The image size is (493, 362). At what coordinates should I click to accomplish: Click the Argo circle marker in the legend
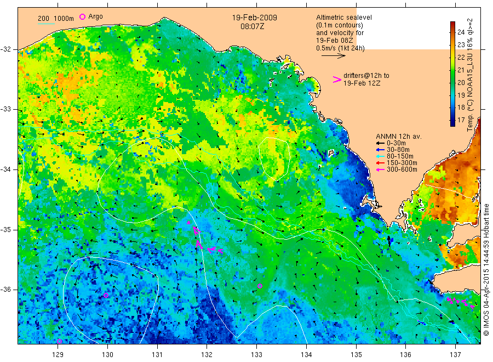[82, 16]
